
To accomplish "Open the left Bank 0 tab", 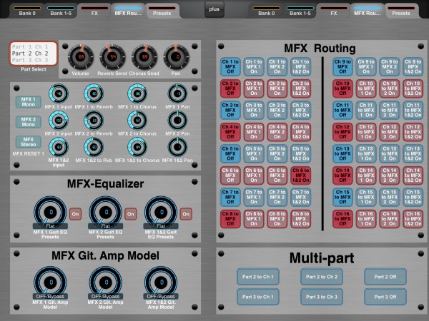I will click(27, 11).
